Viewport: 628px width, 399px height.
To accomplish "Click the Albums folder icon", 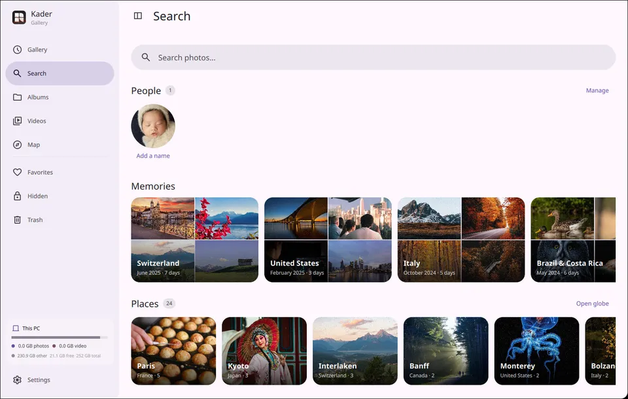I will 17,97.
